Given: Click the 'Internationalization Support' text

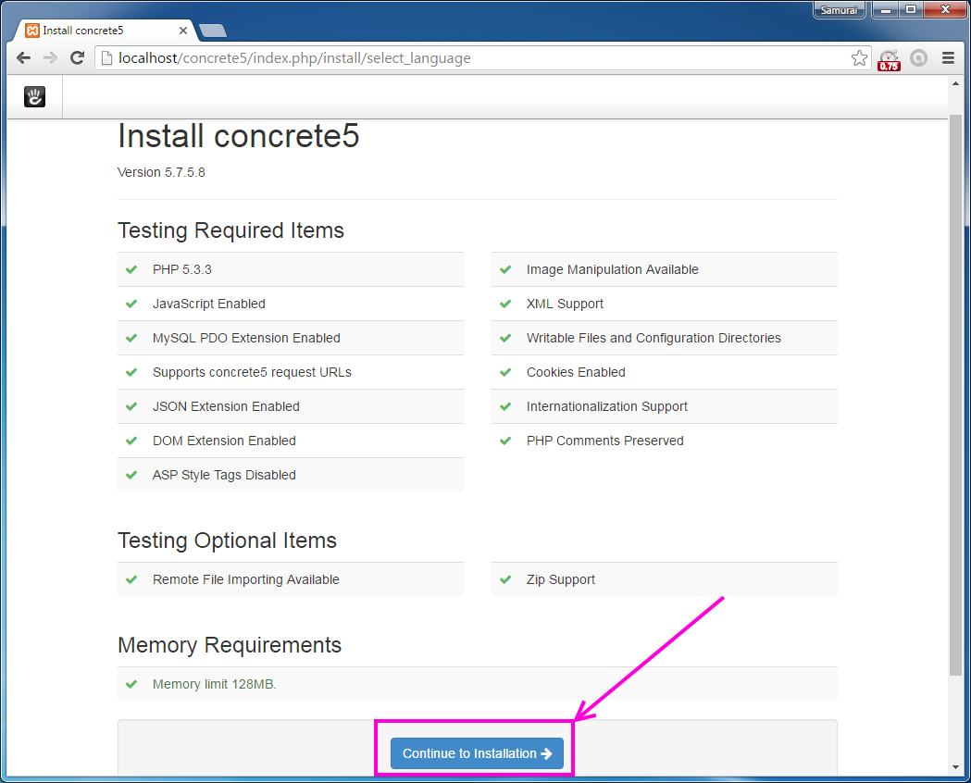Looking at the screenshot, I should click(607, 406).
